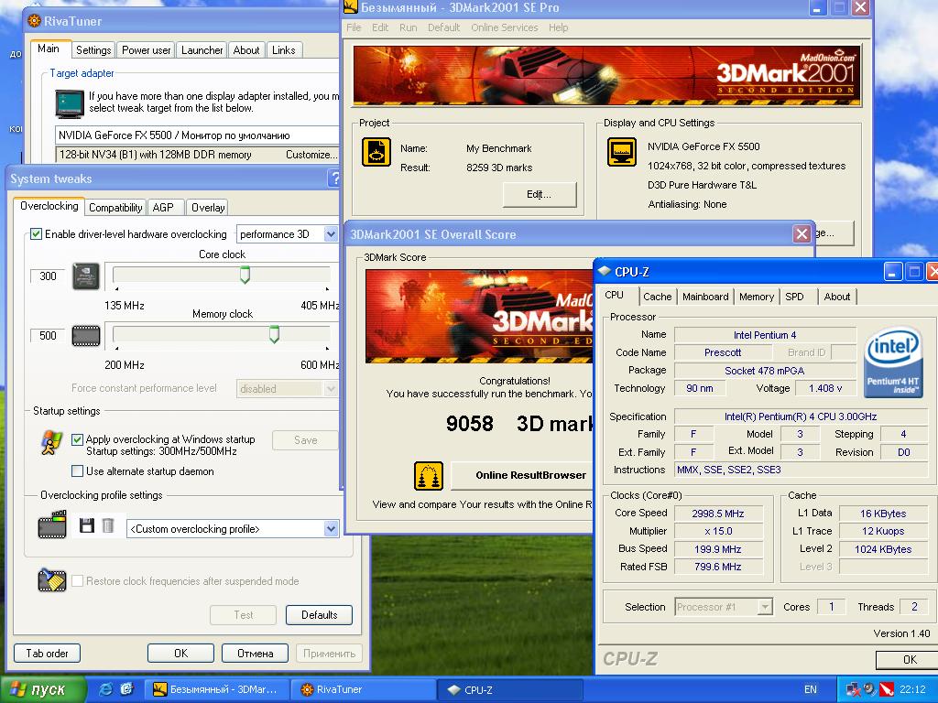Click the RivaTuner title bar gear icon
Screen dimensions: 938x703
point(35,21)
